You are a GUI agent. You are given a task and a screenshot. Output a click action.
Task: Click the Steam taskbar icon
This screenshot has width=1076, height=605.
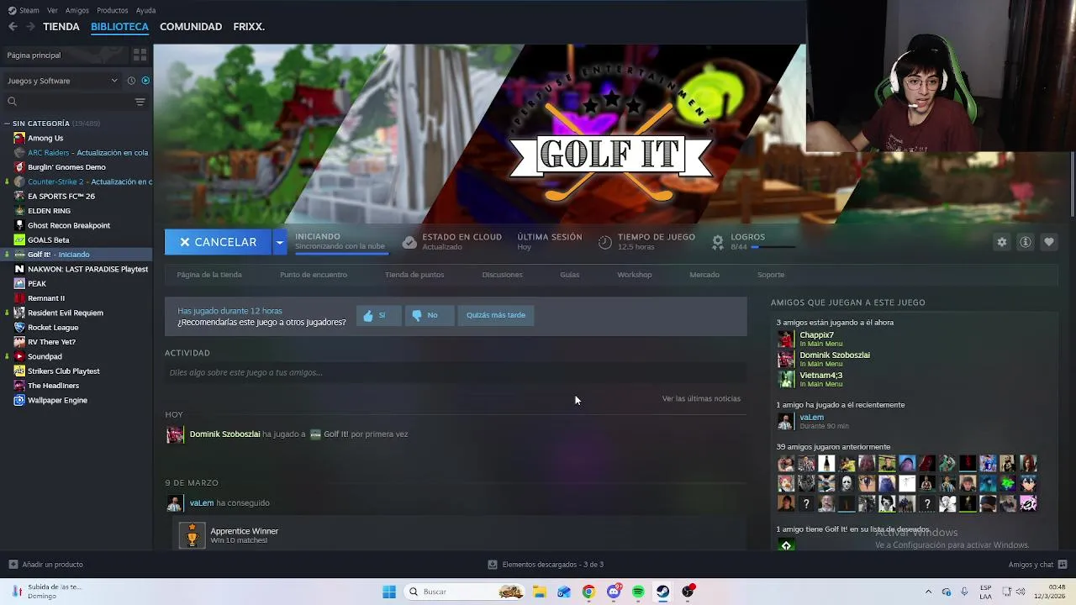(663, 592)
